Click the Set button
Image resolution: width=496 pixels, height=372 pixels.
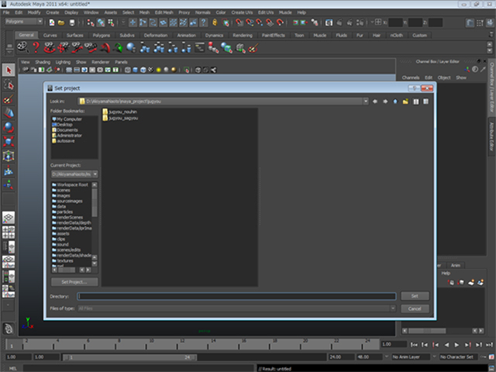[x=415, y=296]
